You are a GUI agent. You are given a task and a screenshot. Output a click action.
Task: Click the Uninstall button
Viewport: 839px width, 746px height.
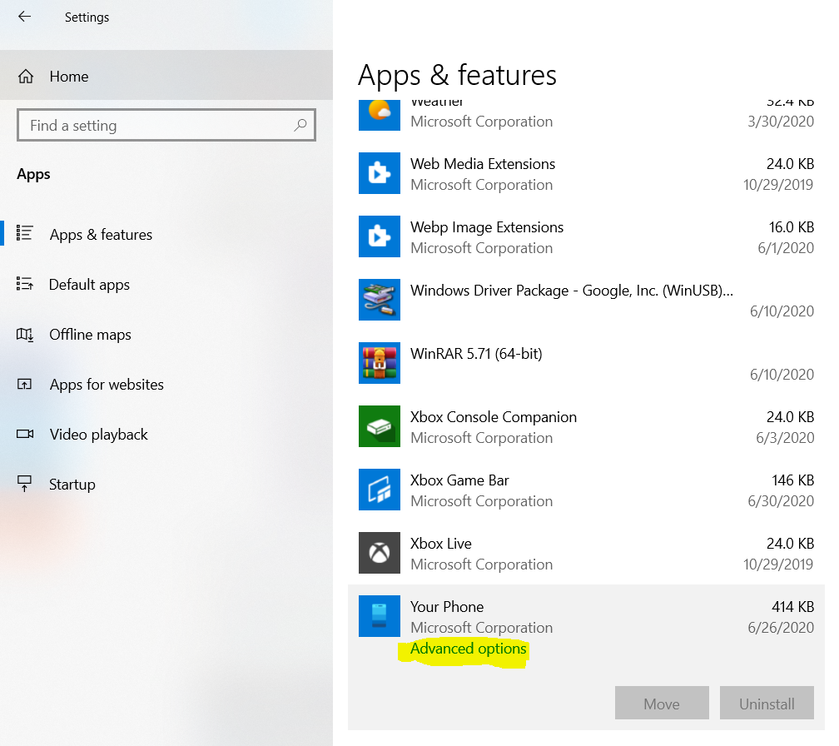pos(767,704)
